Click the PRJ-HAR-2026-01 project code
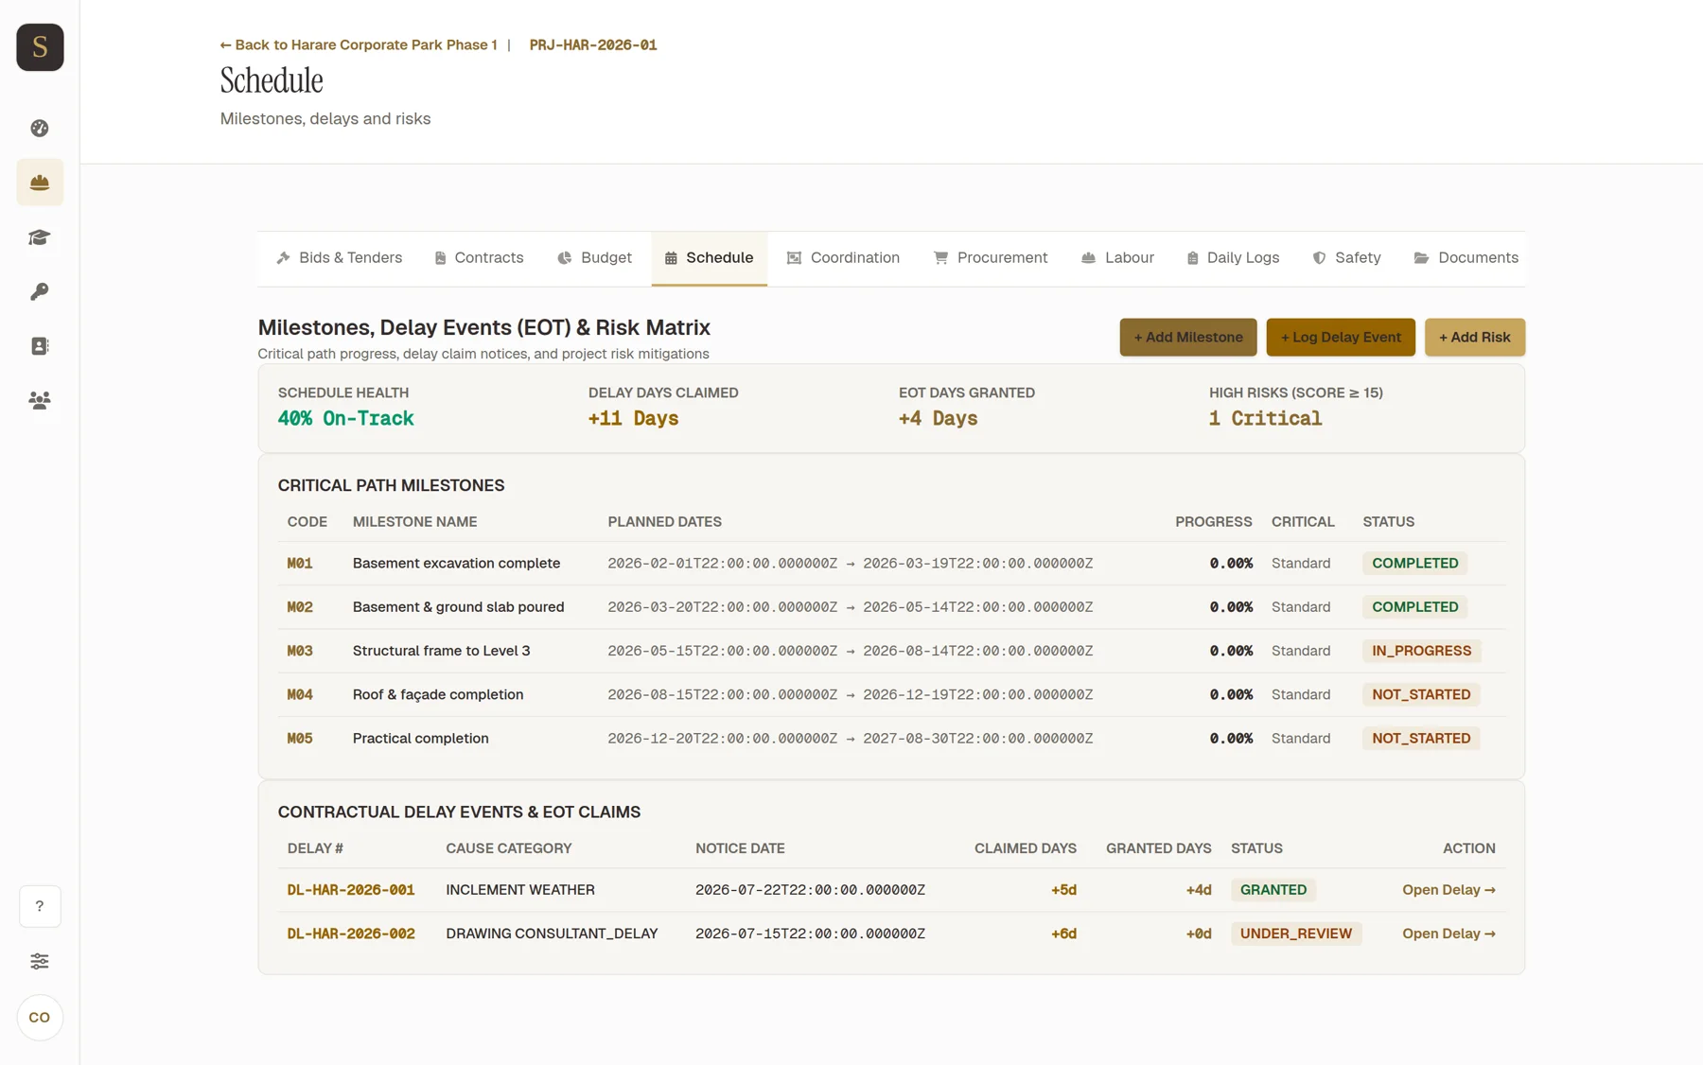This screenshot has width=1703, height=1065. click(593, 45)
